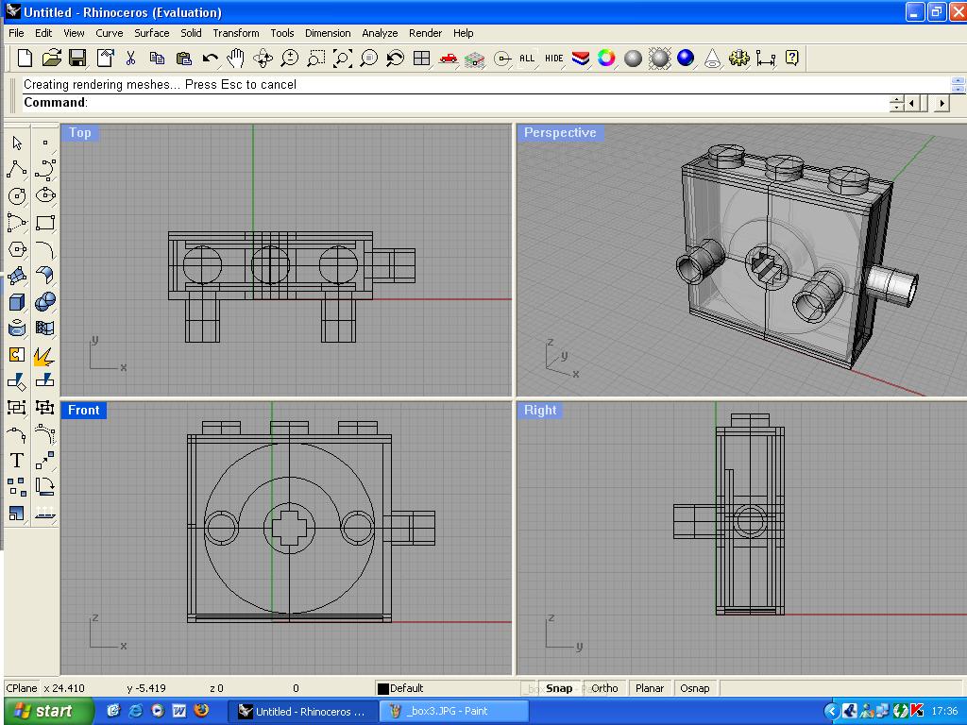Select the Box solid tool
The width and height of the screenshot is (967, 725).
pos(17,302)
